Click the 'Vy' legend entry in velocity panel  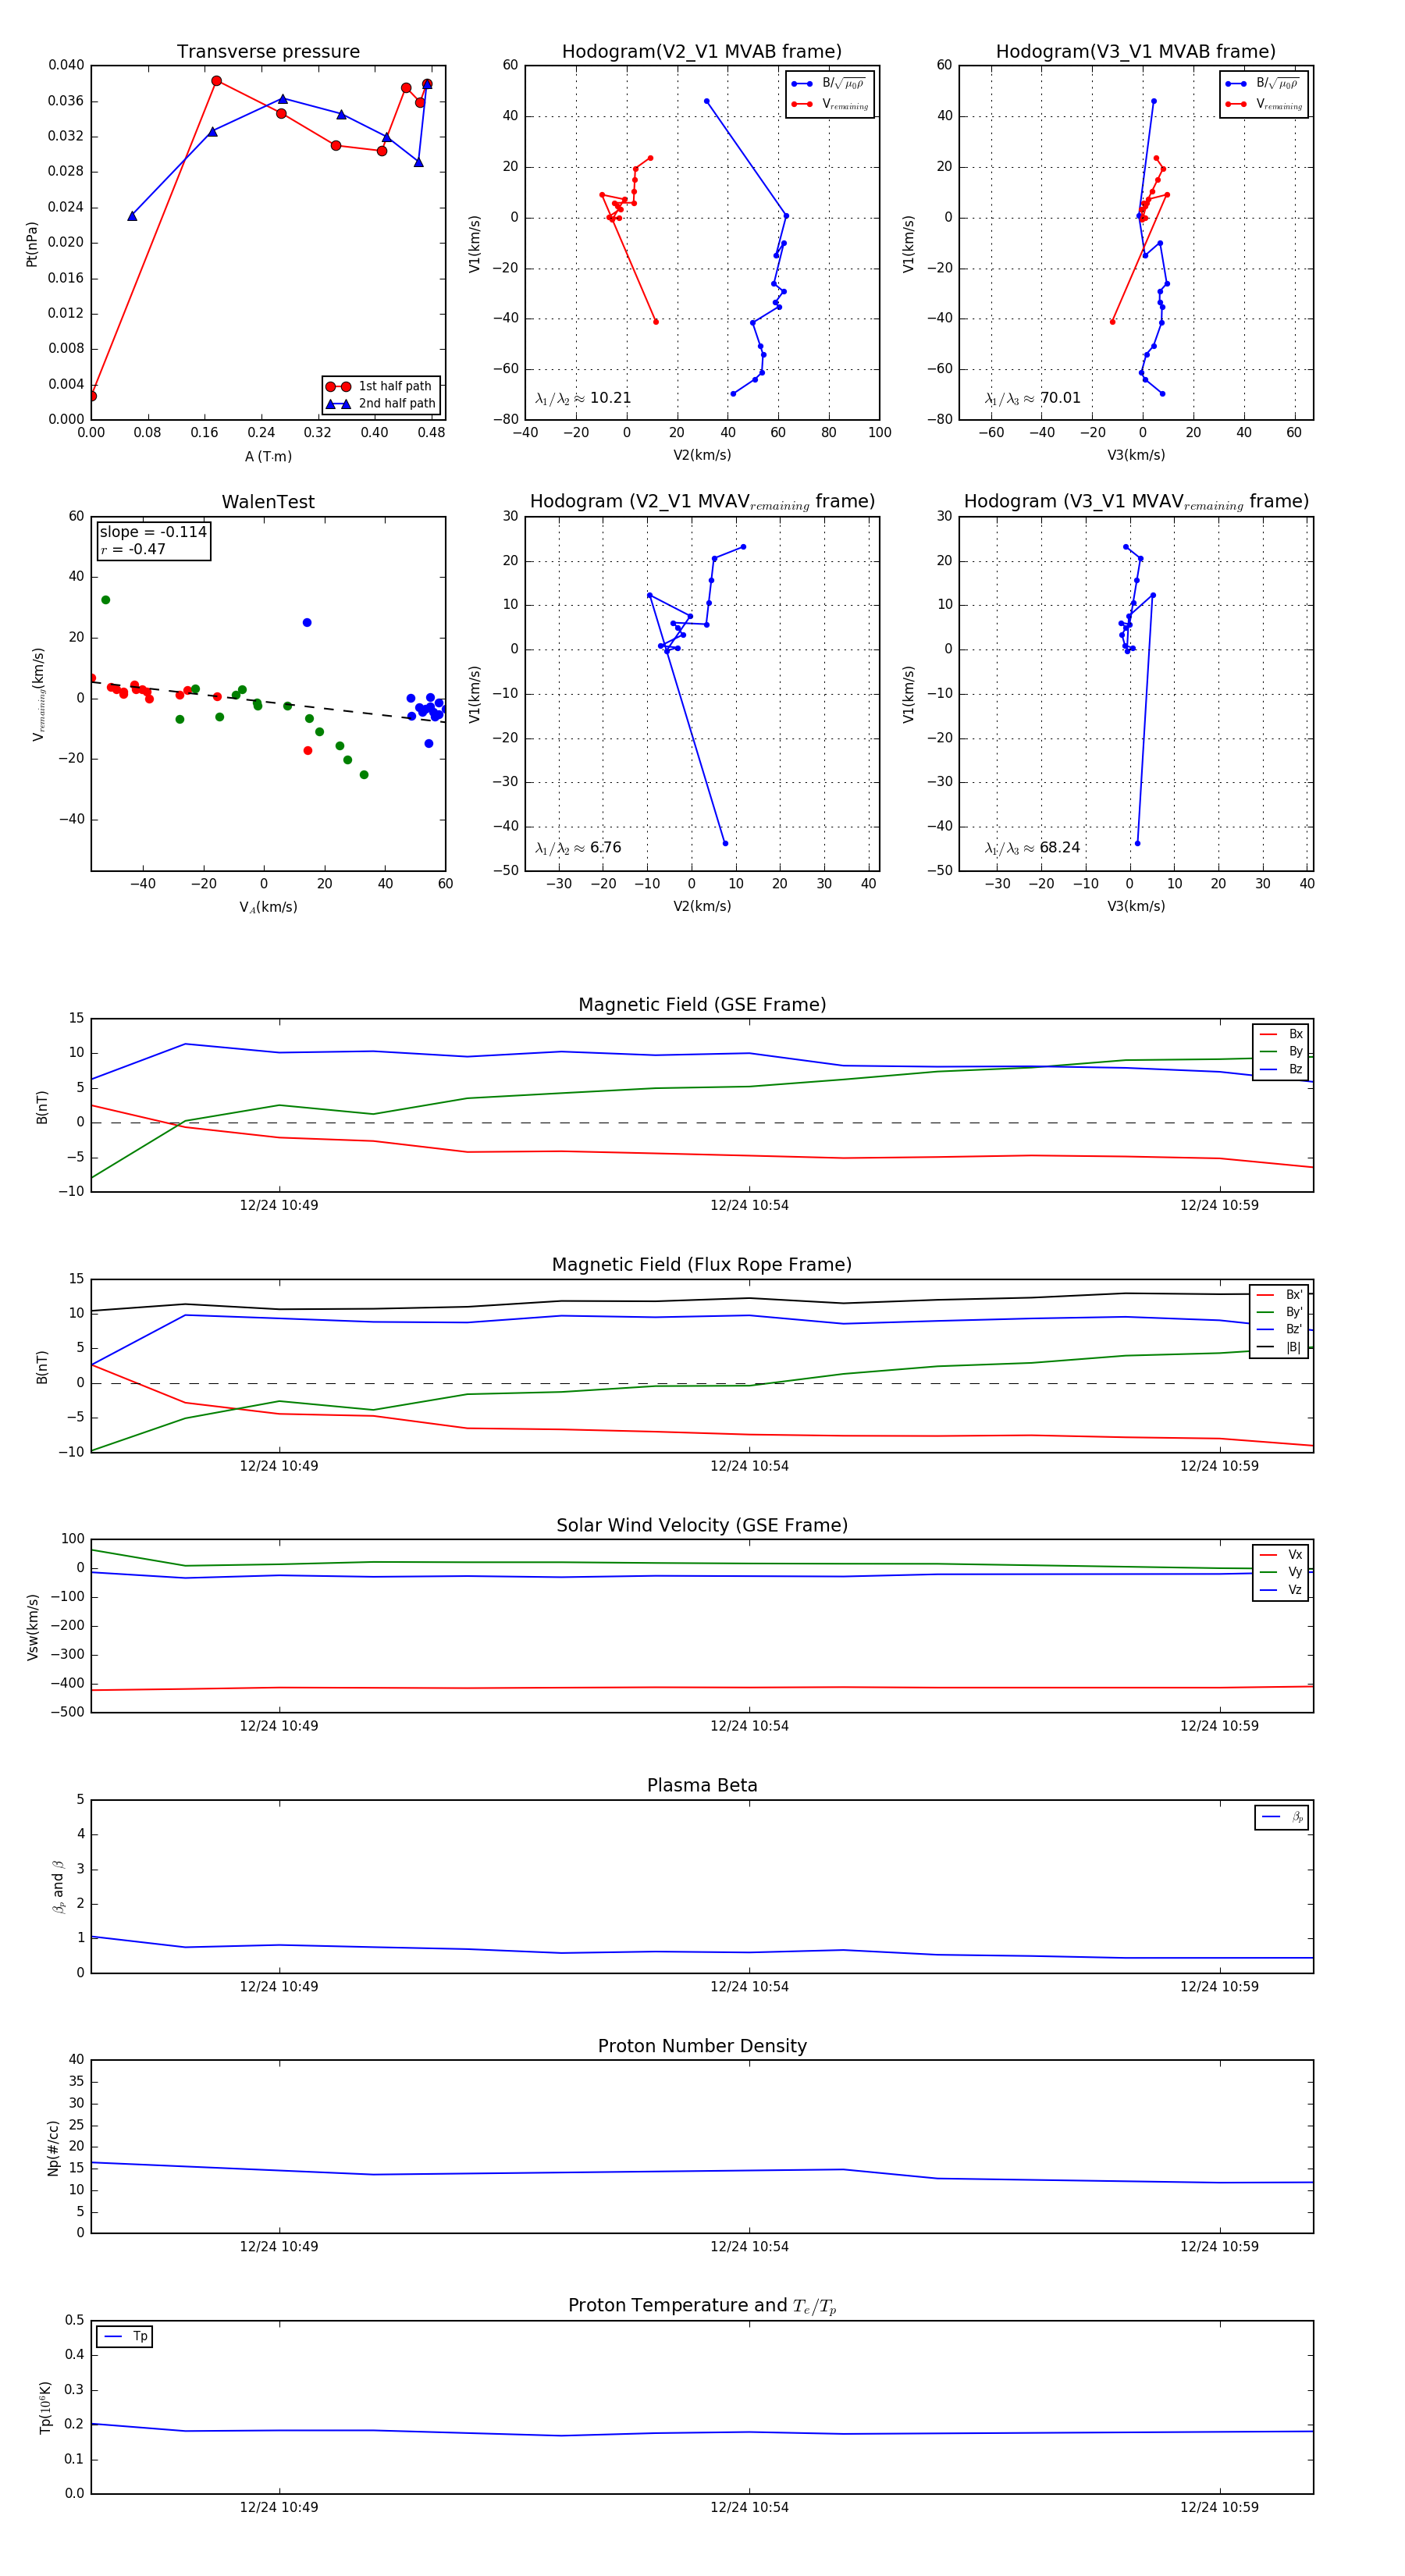(1281, 1572)
